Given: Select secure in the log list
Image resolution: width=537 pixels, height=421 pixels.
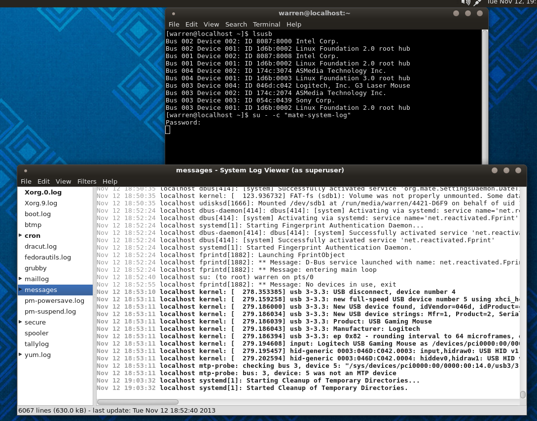Looking at the screenshot, I should tap(35, 322).
